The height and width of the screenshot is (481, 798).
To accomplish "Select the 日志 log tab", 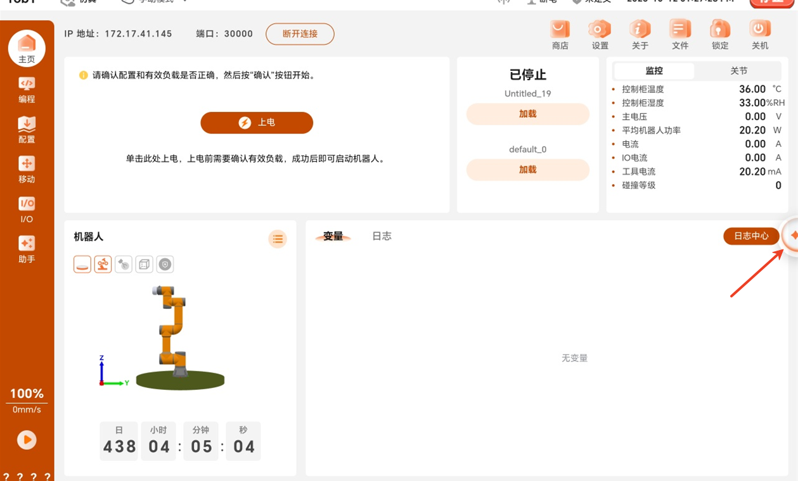I will (382, 236).
